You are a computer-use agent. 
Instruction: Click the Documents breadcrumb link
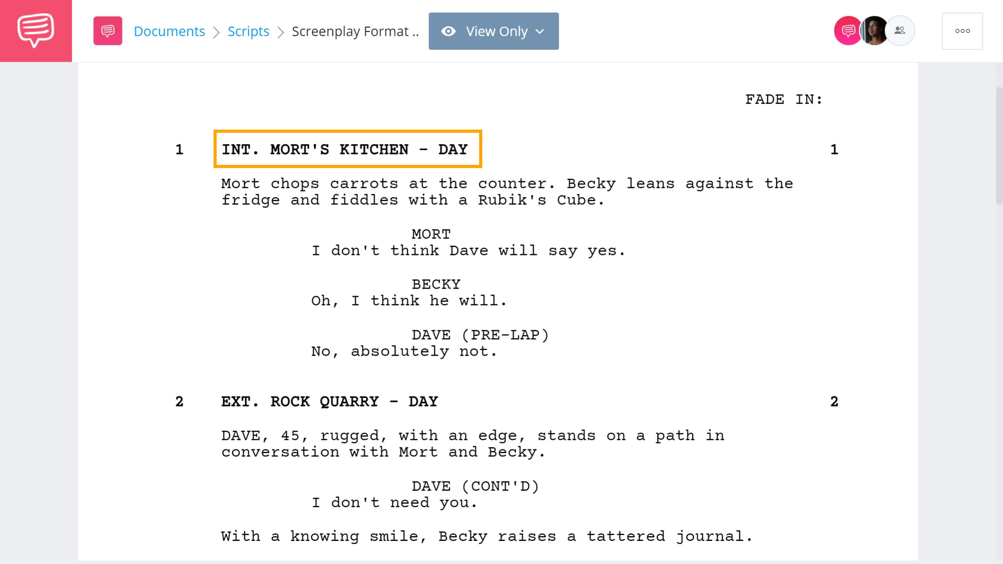point(168,31)
